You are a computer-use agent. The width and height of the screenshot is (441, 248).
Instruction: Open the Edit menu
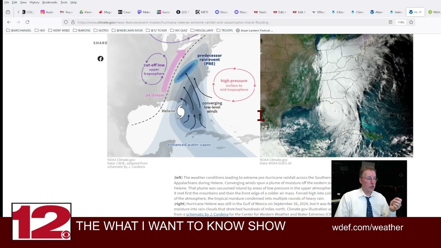point(14,2)
